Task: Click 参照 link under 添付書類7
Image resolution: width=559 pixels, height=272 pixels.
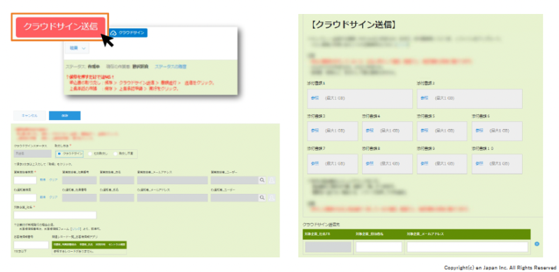Action: (x=315, y=163)
